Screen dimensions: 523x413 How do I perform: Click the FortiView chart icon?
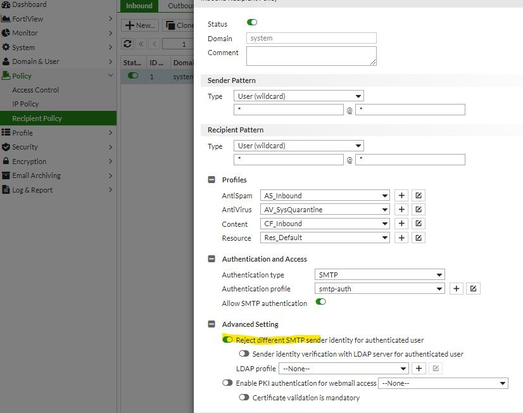pyautogui.click(x=6, y=18)
